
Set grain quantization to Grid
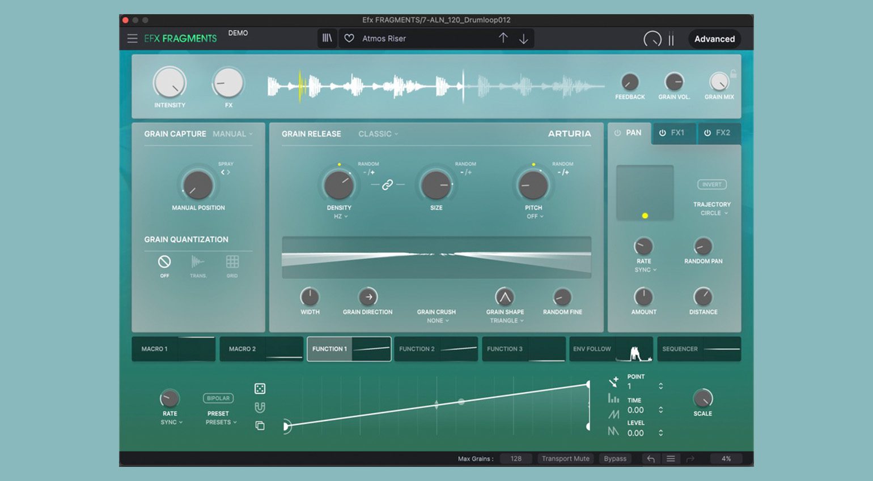(x=232, y=261)
